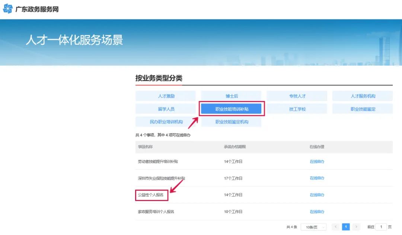
Task: Select the 职业技能鉴定机构 category
Action: click(x=232, y=122)
